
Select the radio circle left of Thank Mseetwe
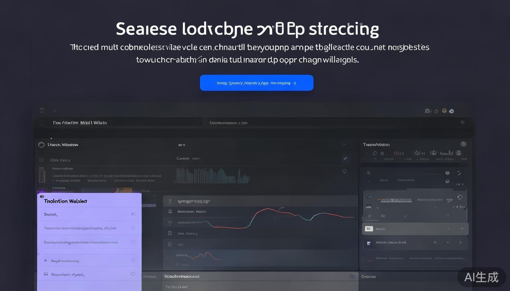click(x=41, y=145)
